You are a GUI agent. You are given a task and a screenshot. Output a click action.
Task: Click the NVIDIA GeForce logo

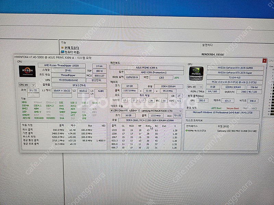pos(196,73)
